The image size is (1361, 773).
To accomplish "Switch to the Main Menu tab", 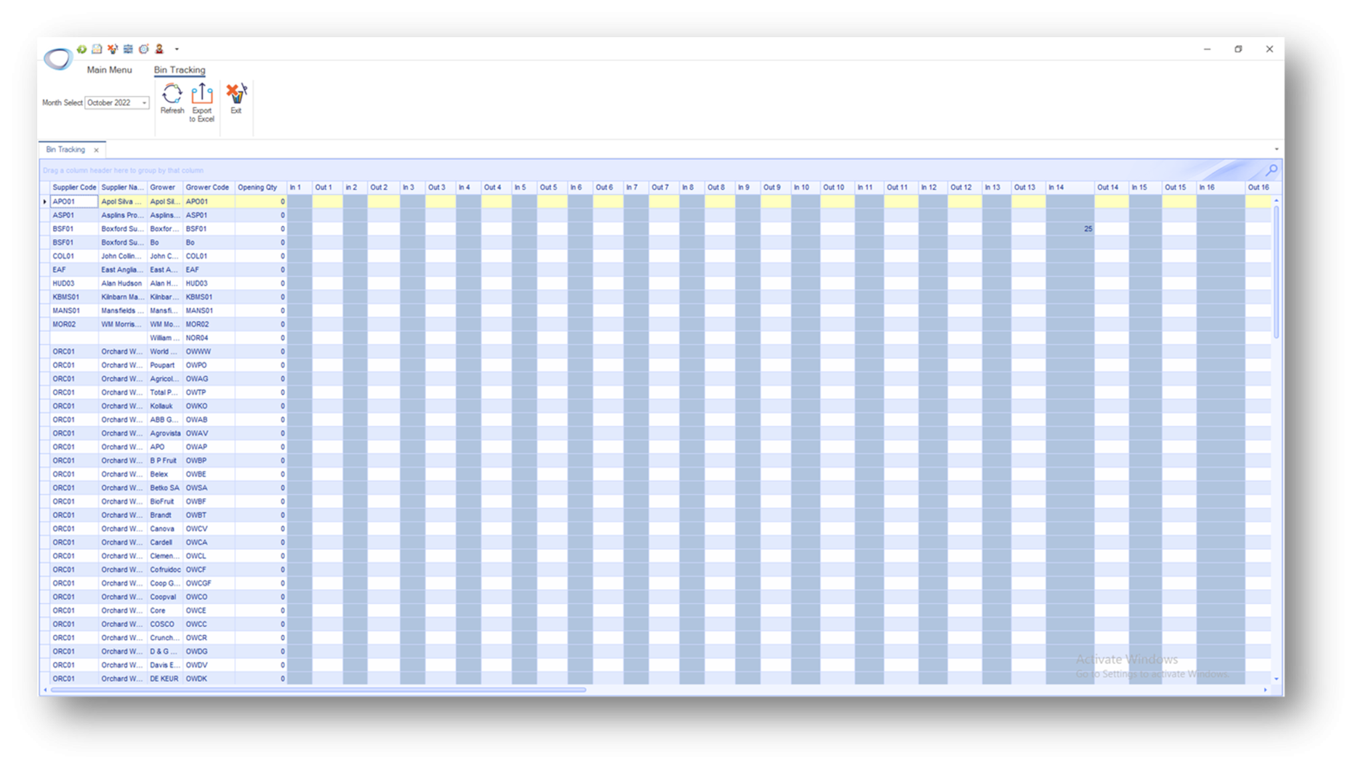I will point(109,70).
